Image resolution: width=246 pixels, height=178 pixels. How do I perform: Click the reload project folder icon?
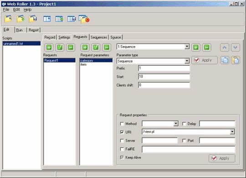point(20,19)
